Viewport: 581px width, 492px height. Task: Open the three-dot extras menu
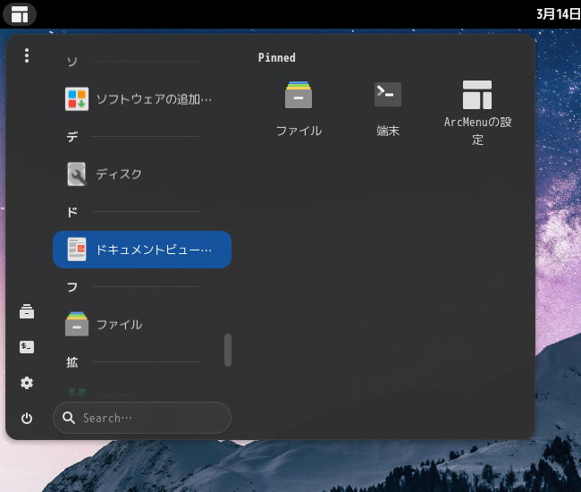27,55
